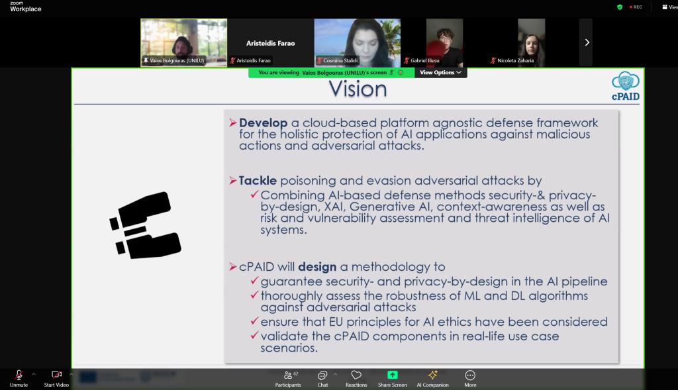The height and width of the screenshot is (390, 678).
Task: Launch the AI Companion
Action: pos(432,379)
